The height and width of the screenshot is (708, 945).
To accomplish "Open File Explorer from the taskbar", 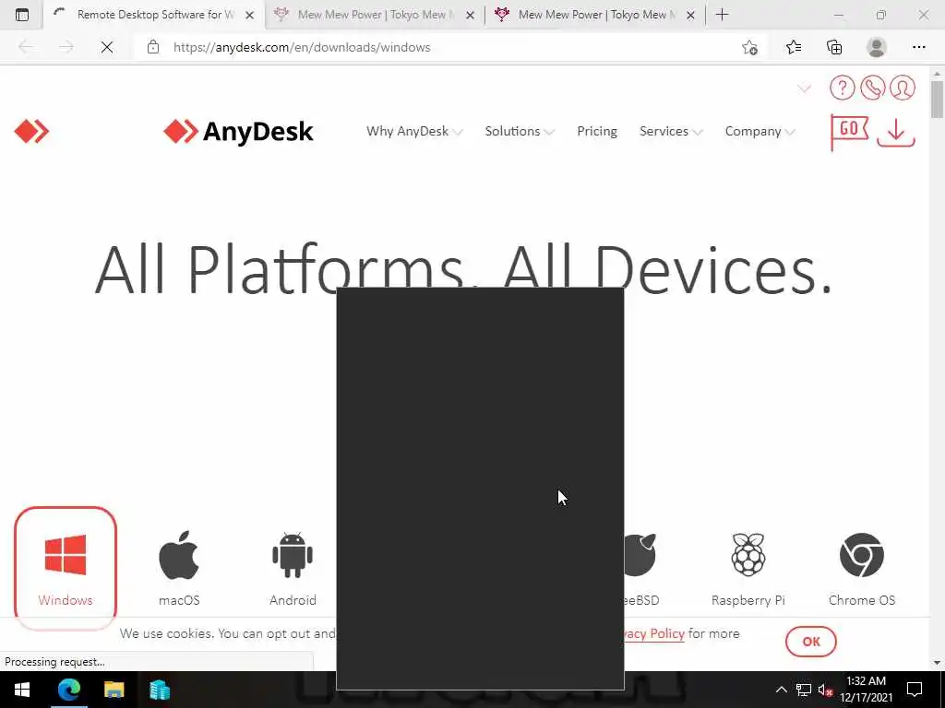I will 114,690.
